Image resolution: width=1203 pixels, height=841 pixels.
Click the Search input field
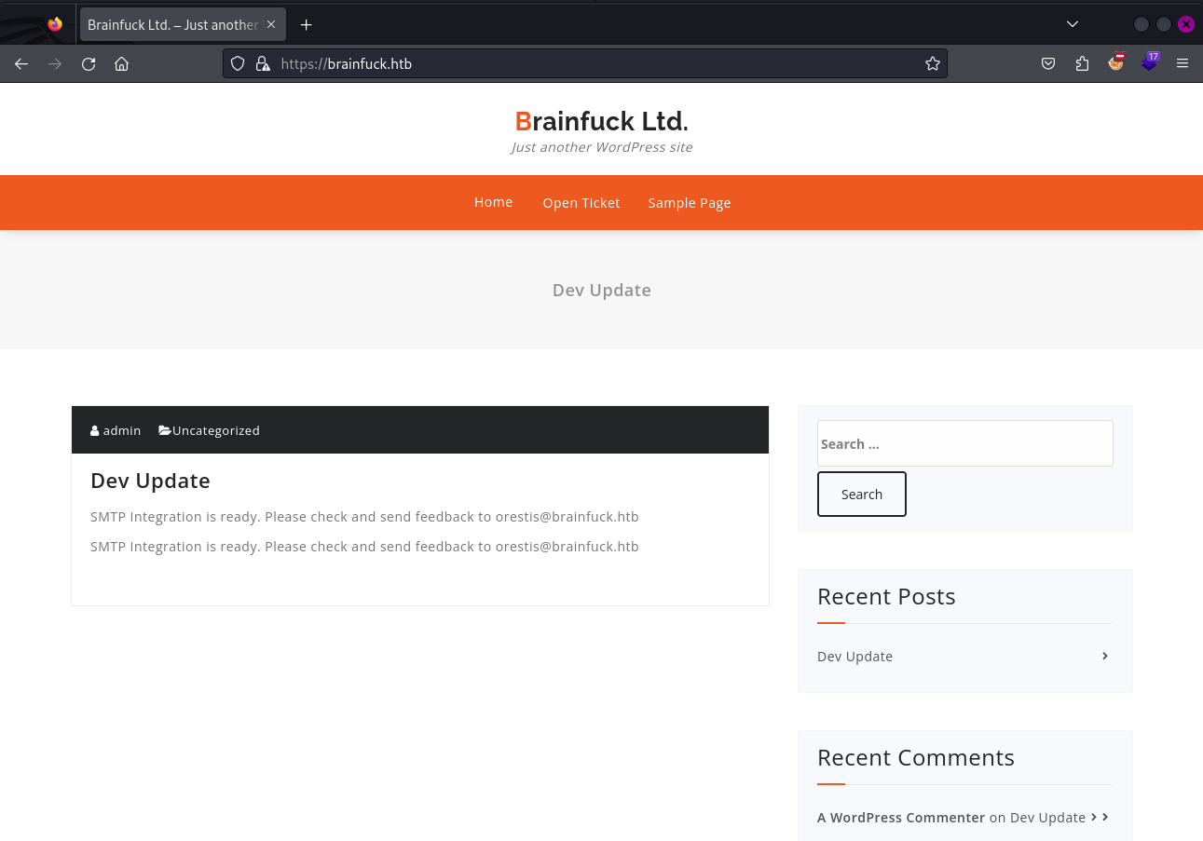point(964,443)
